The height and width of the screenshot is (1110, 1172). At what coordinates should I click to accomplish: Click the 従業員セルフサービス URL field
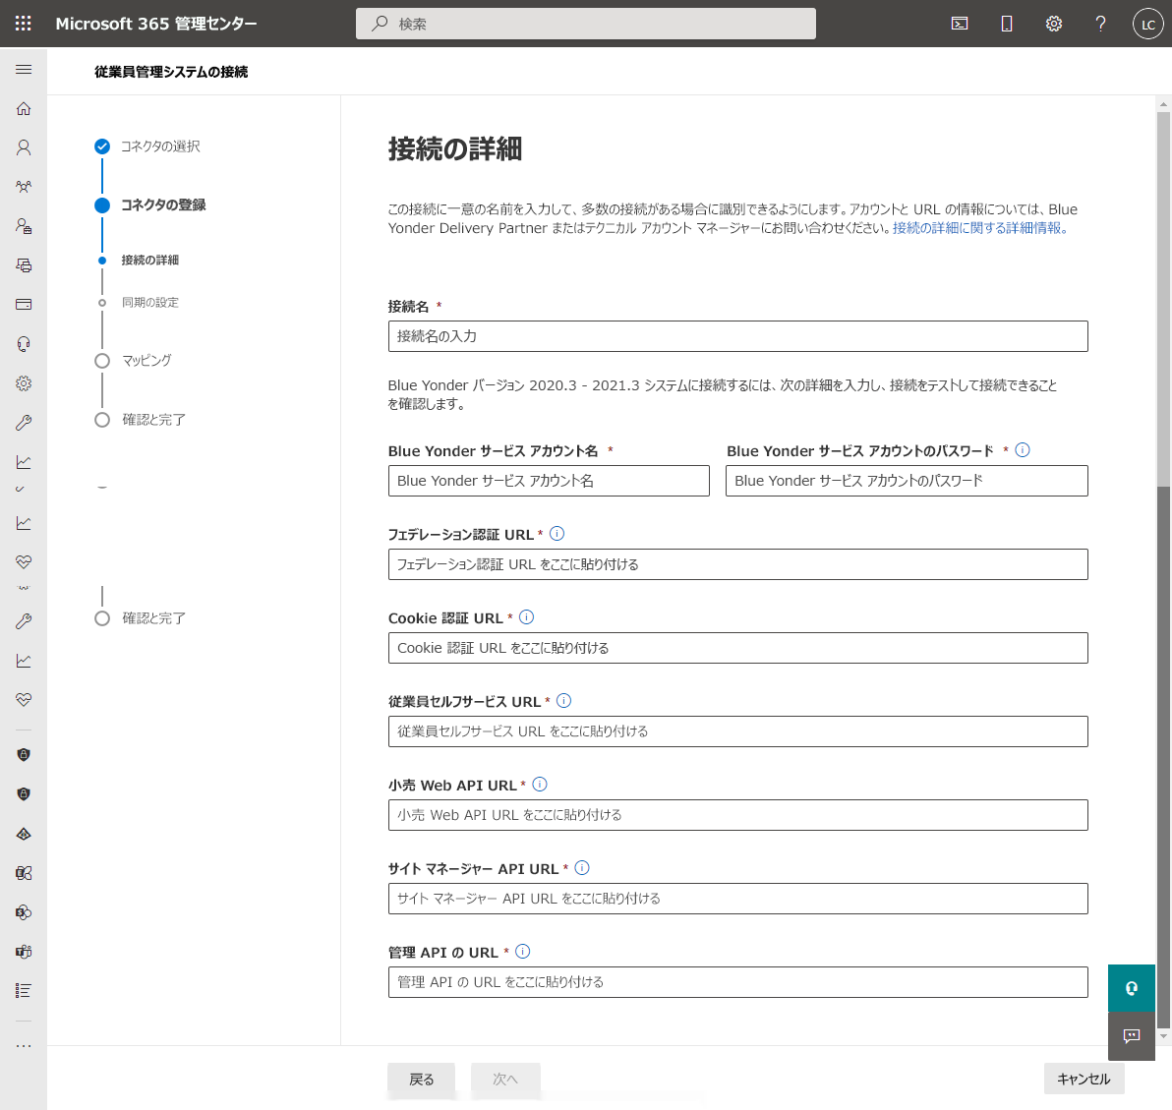[737, 731]
